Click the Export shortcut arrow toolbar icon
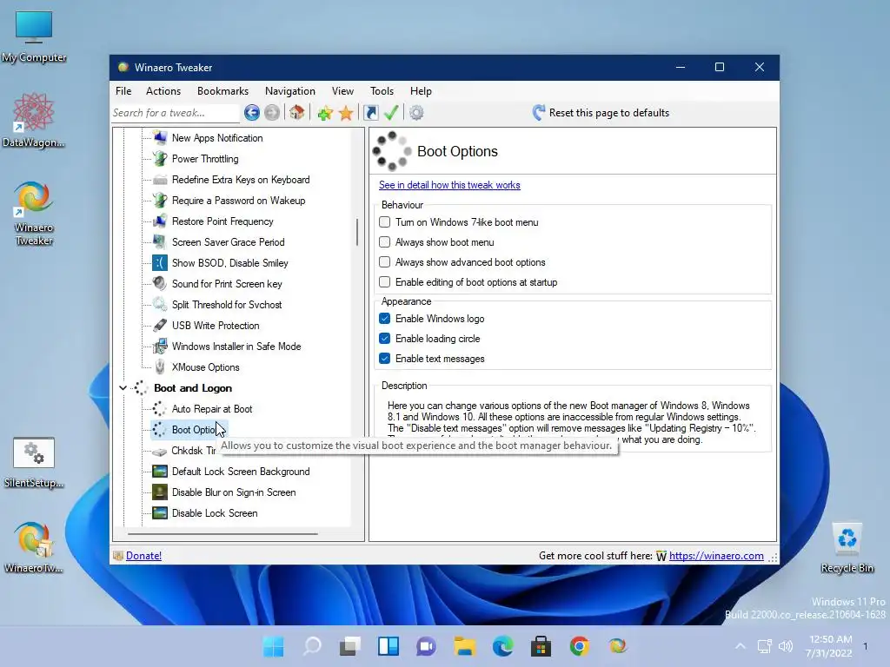The width and height of the screenshot is (890, 667). coord(370,113)
